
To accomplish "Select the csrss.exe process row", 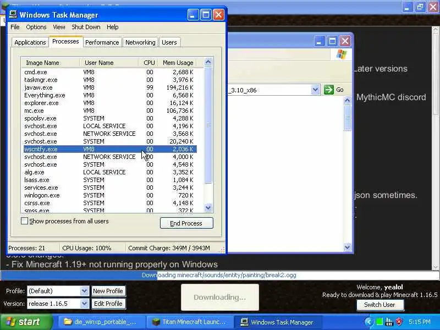I will (110, 203).
